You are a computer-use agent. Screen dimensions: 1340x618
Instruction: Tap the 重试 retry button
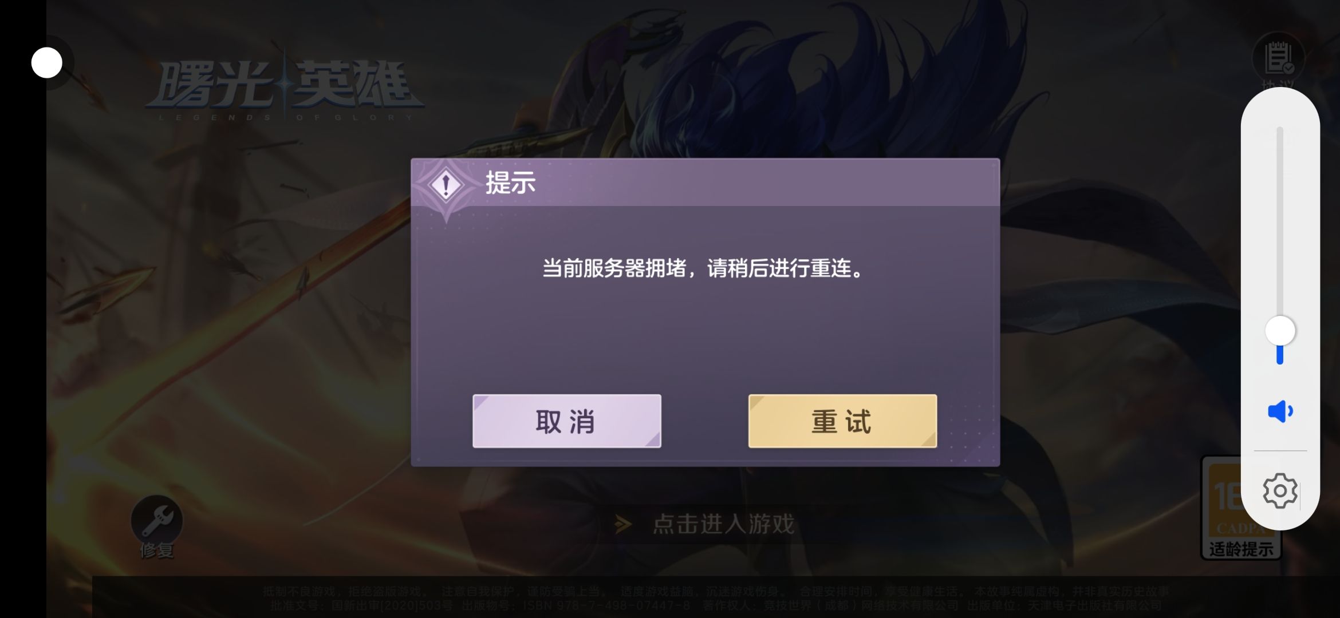tap(842, 421)
